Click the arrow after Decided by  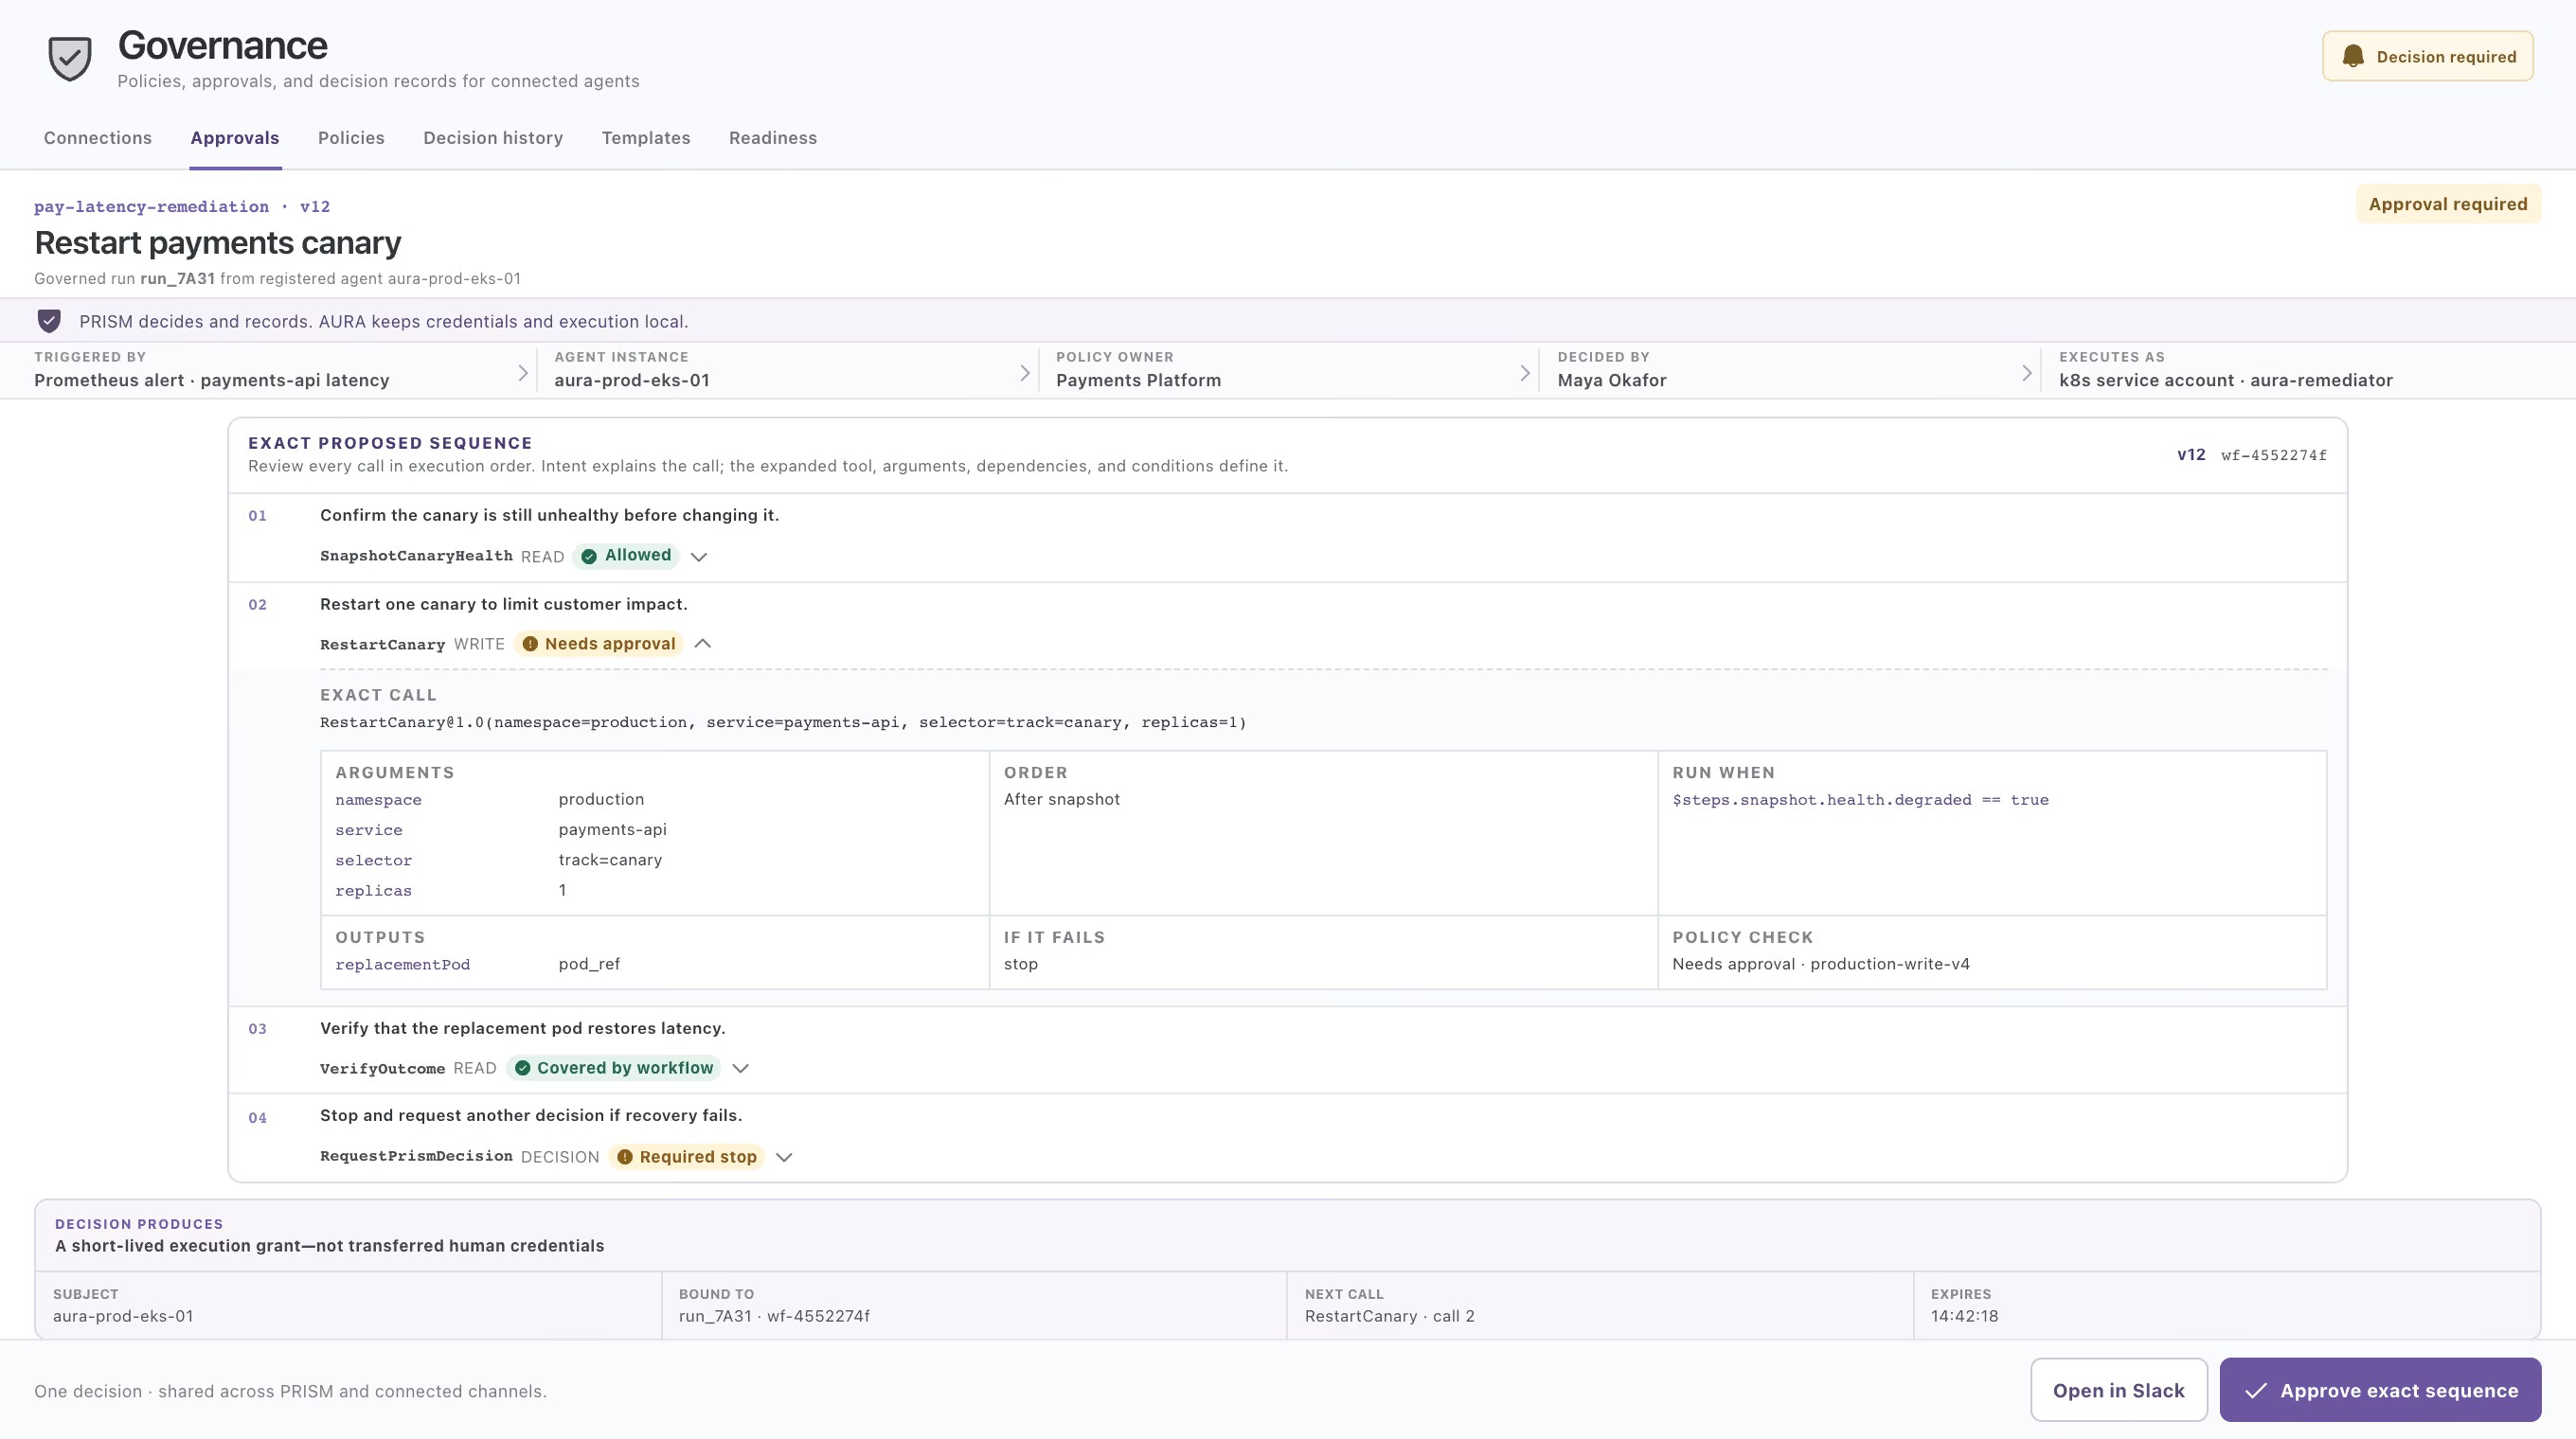[x=2027, y=373]
